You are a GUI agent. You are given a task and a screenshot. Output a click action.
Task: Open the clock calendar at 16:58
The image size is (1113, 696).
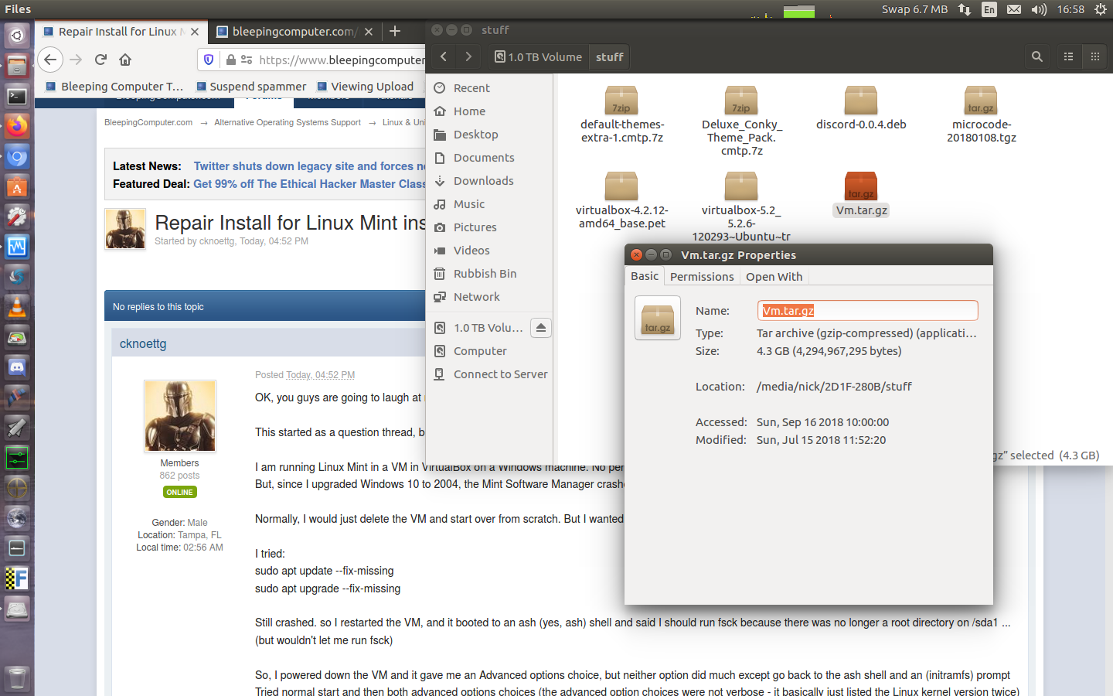click(1070, 9)
